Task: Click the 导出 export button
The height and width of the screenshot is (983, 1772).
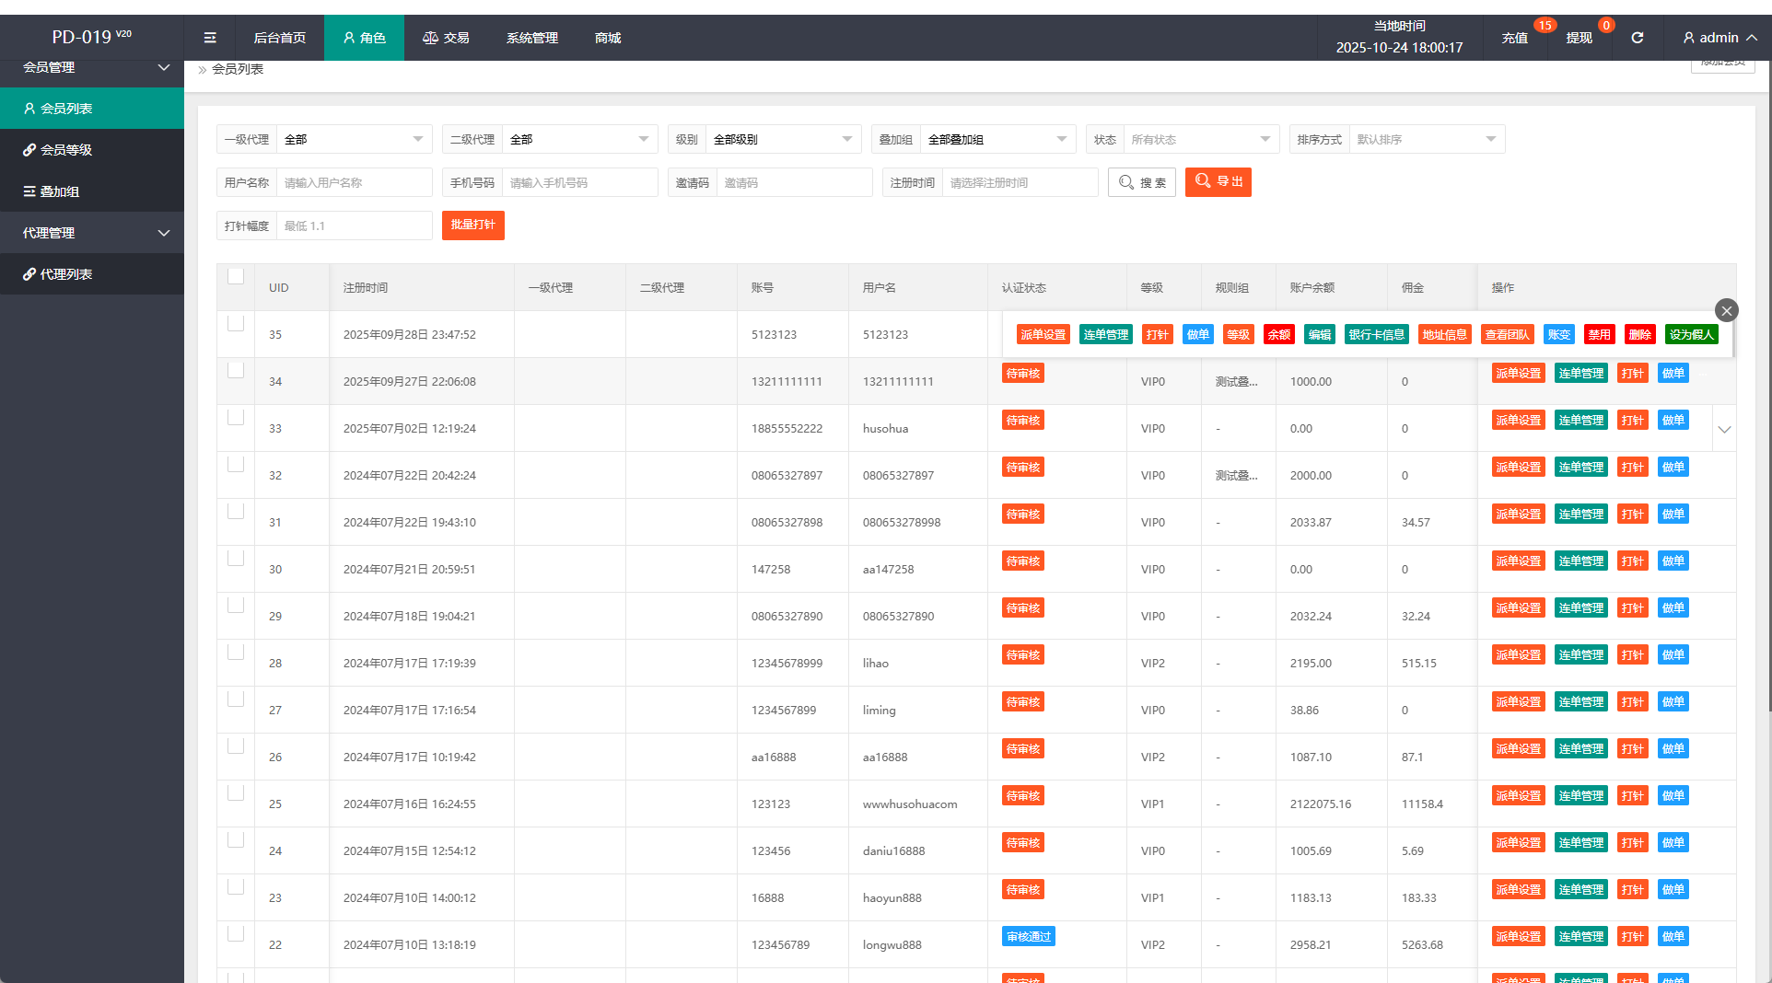Action: tap(1218, 182)
